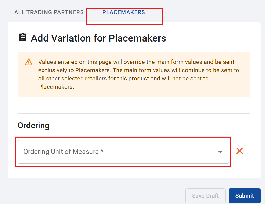Screen dimensions: 265x204
Task: Click empty card area below the dropdown
Action: 134,172
